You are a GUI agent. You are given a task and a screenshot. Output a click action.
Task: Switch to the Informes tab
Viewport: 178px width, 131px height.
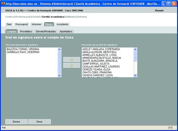(x=37, y=24)
